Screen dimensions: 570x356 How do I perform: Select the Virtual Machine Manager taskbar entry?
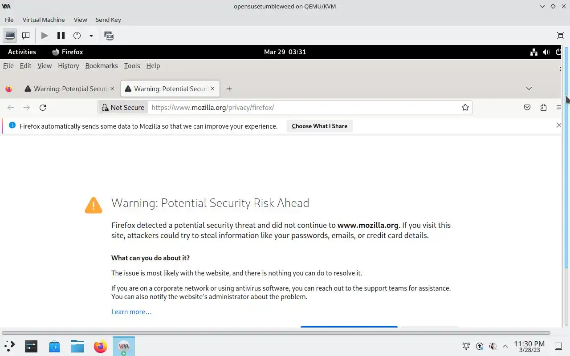(x=124, y=346)
